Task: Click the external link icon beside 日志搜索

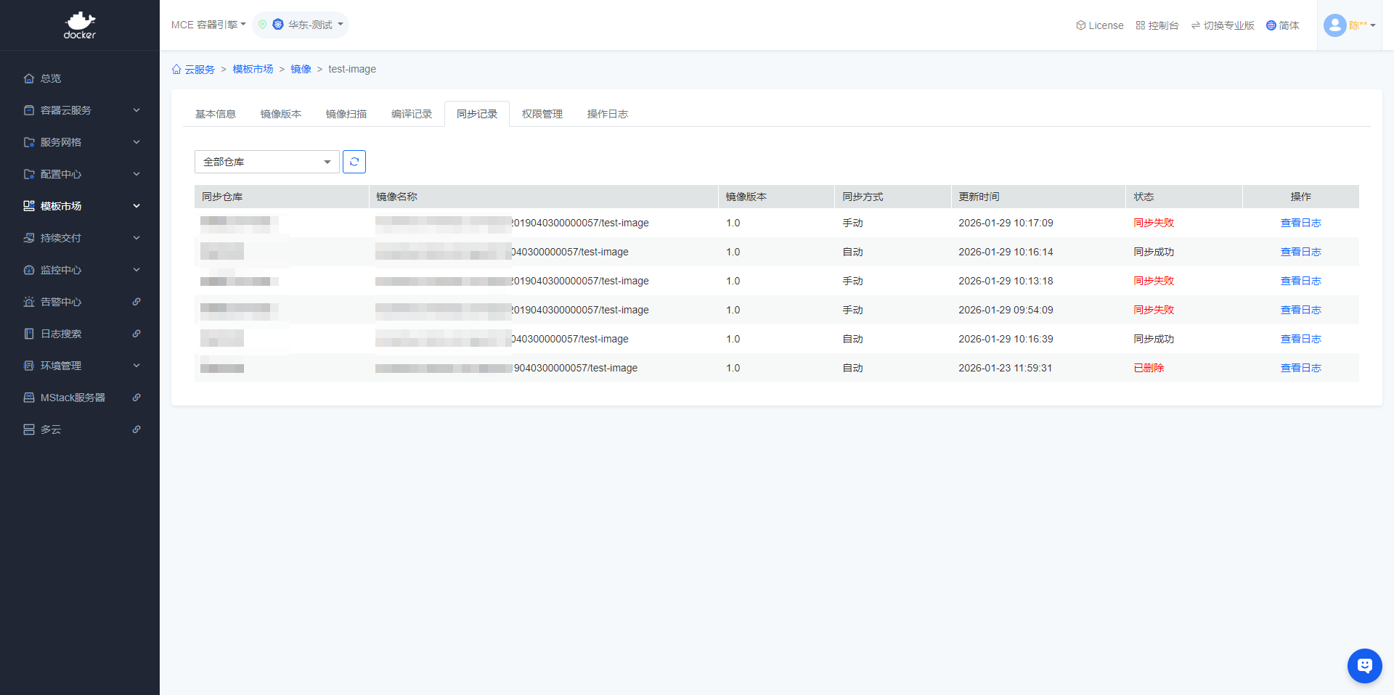Action: pyautogui.click(x=136, y=334)
